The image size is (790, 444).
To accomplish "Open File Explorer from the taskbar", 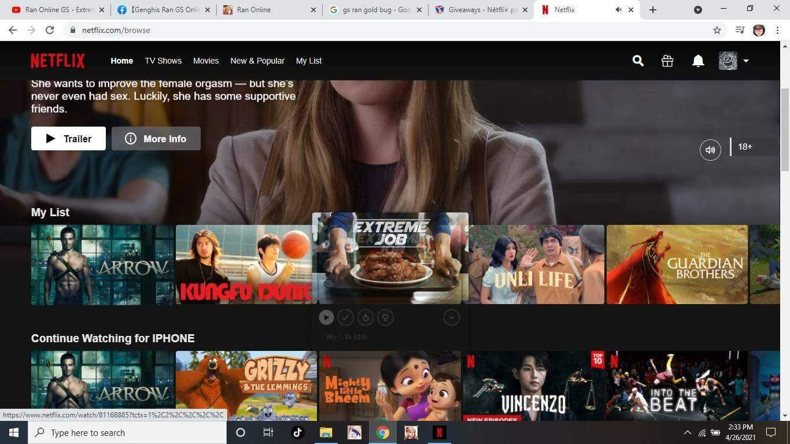I will (x=326, y=432).
